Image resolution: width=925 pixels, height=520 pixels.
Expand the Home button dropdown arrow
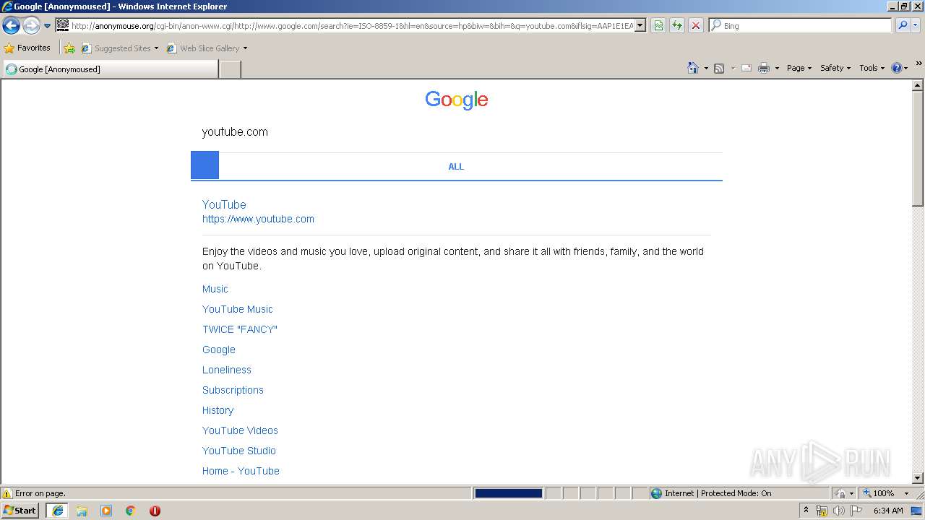[706, 68]
